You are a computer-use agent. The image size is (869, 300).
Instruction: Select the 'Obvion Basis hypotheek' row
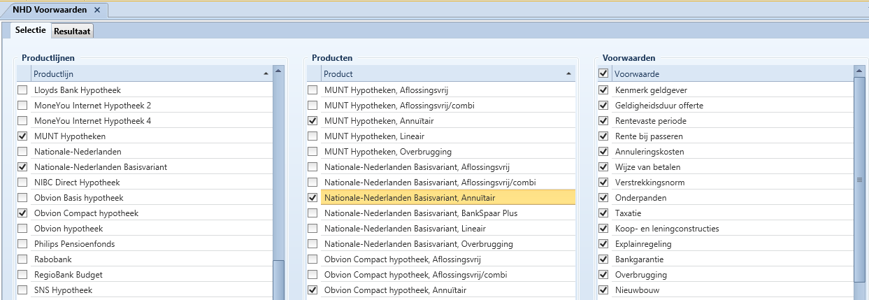pyautogui.click(x=144, y=198)
